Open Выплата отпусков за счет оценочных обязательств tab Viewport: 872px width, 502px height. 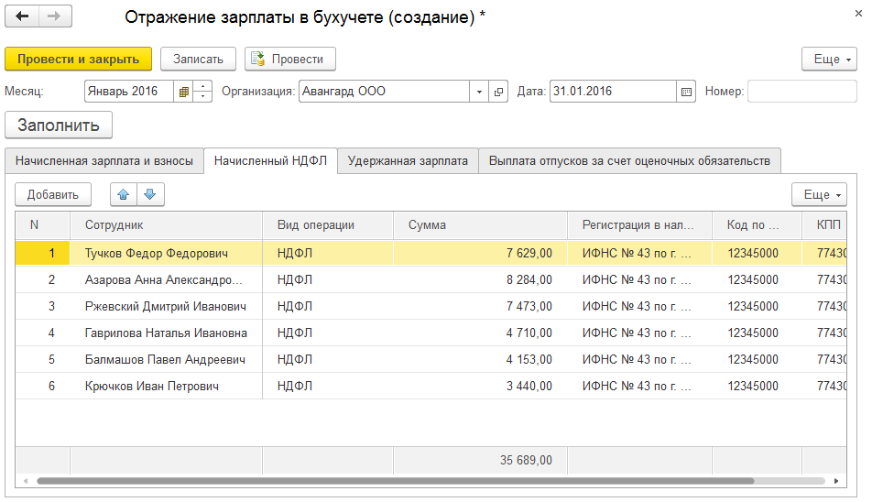tap(629, 161)
